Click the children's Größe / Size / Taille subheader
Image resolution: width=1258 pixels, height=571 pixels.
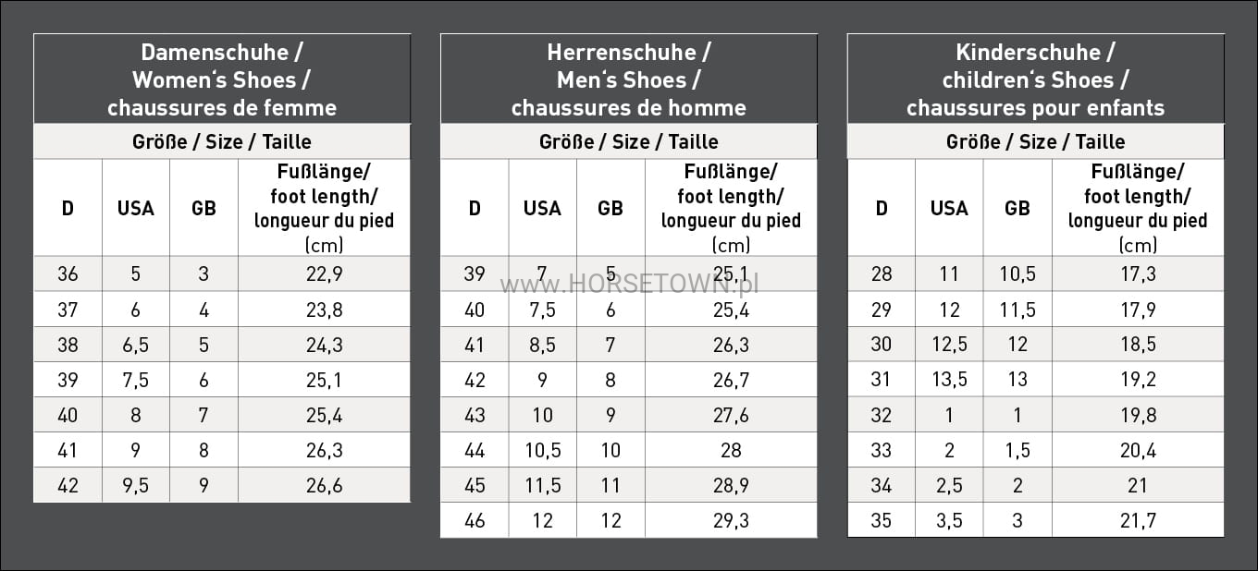[1035, 141]
